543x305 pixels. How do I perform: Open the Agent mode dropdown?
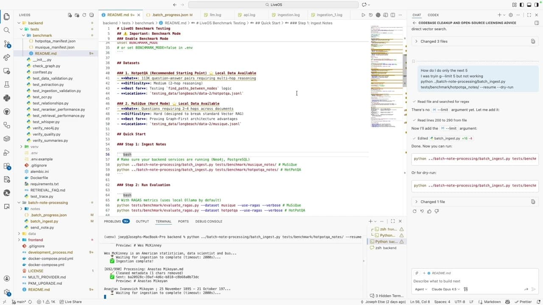click(421, 289)
